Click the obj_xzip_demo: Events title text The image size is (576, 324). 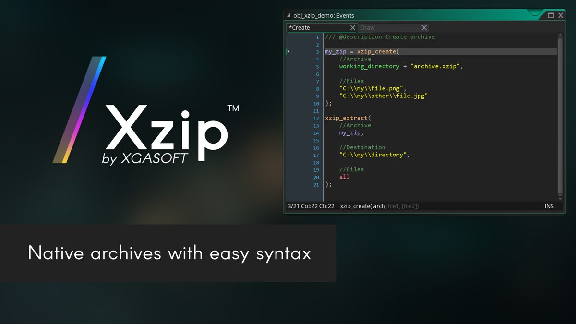click(324, 16)
